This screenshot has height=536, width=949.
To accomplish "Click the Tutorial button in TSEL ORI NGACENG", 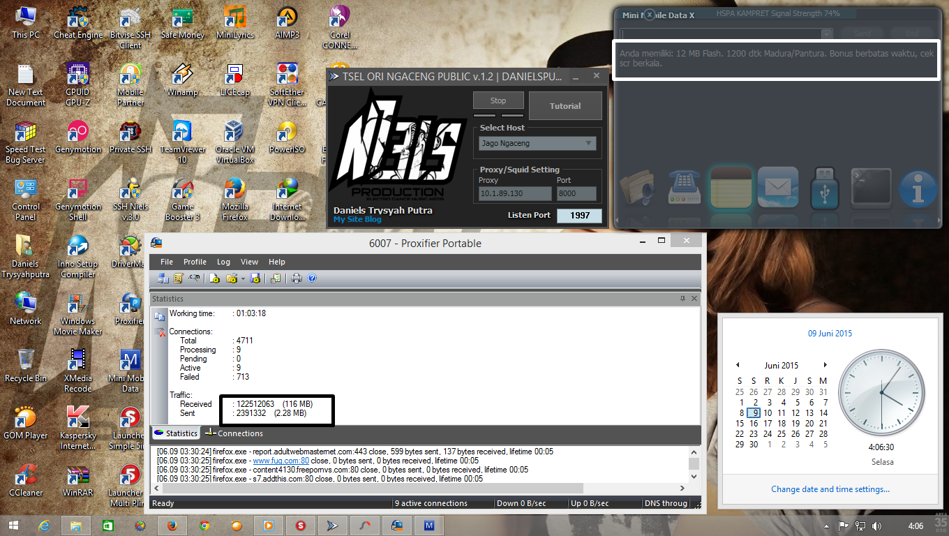I will pyautogui.click(x=565, y=105).
